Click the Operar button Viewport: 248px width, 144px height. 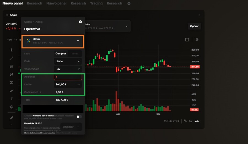[x=194, y=26]
